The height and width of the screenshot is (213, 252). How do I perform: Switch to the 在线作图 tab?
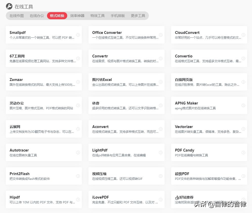(16, 16)
